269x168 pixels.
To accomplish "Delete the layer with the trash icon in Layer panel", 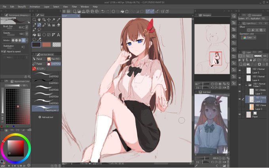I will click(267, 64).
